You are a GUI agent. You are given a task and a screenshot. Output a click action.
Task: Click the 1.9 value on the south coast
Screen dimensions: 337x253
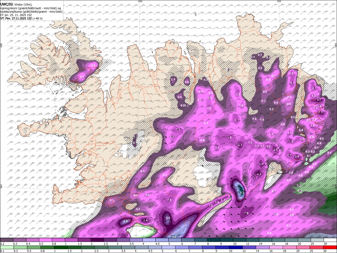coord(217,202)
